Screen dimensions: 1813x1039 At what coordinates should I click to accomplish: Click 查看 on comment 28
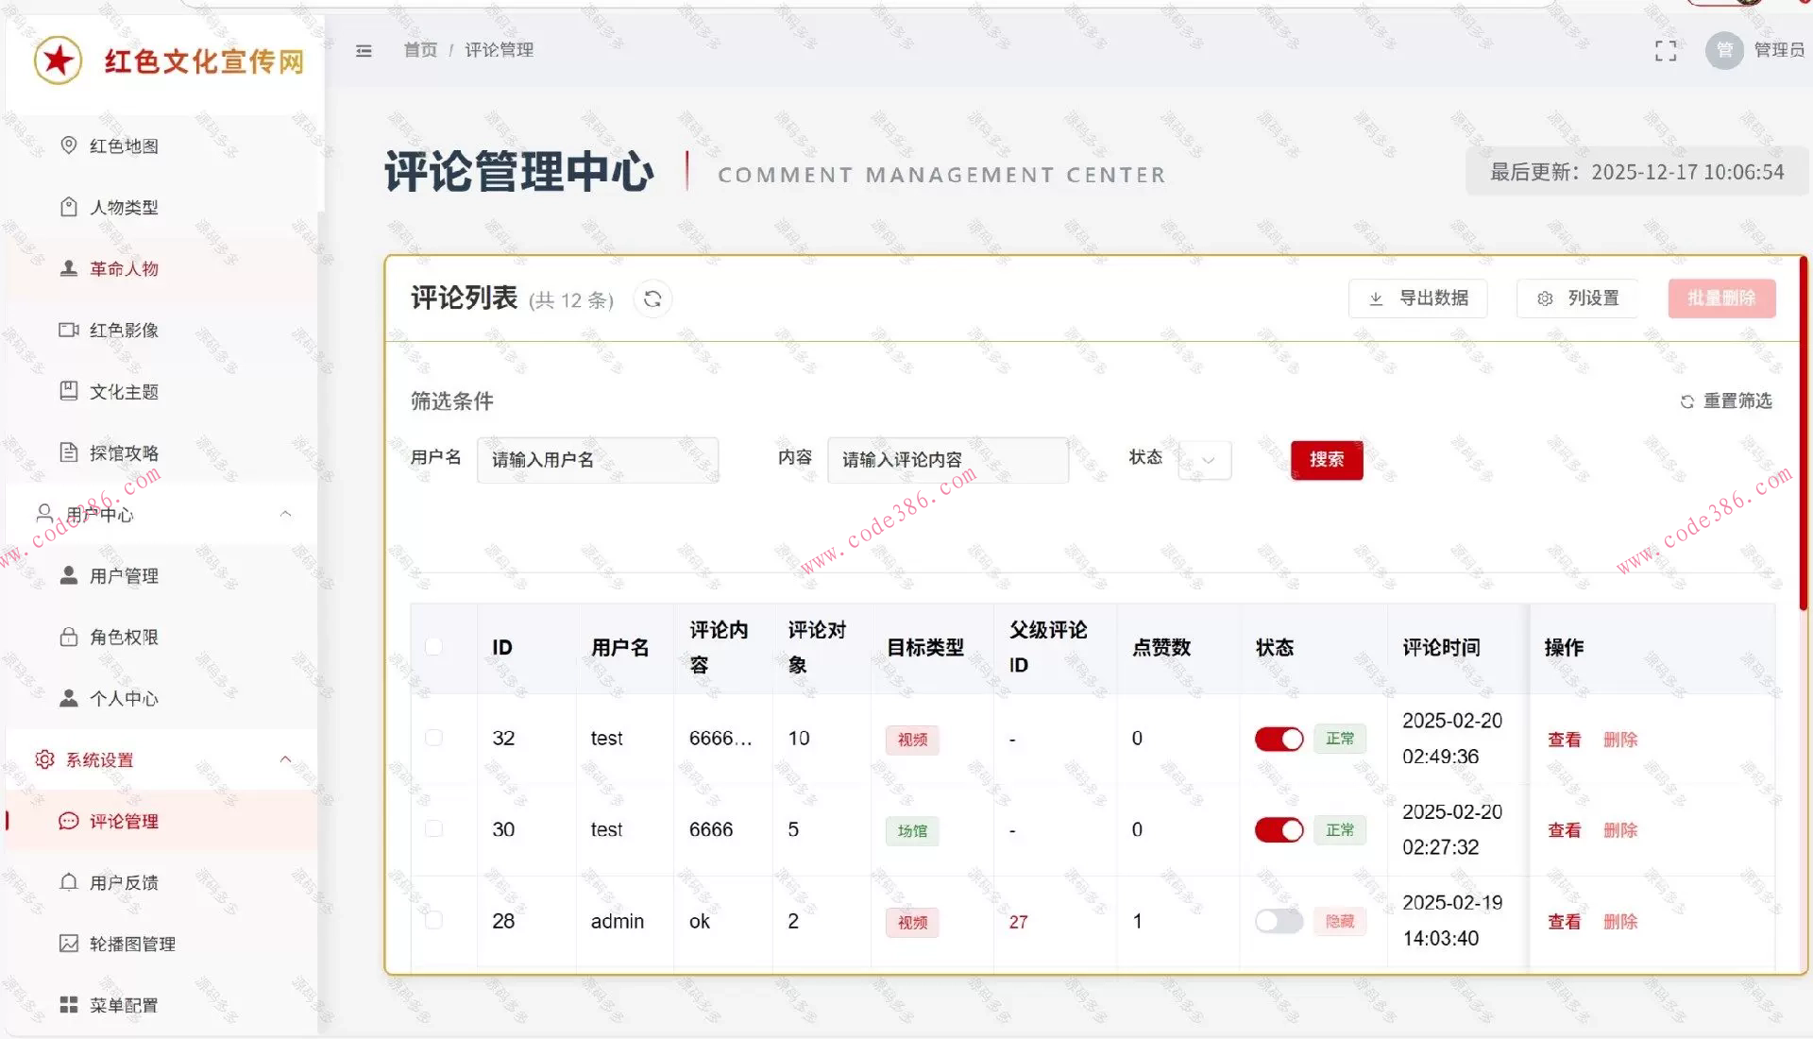pos(1564,921)
